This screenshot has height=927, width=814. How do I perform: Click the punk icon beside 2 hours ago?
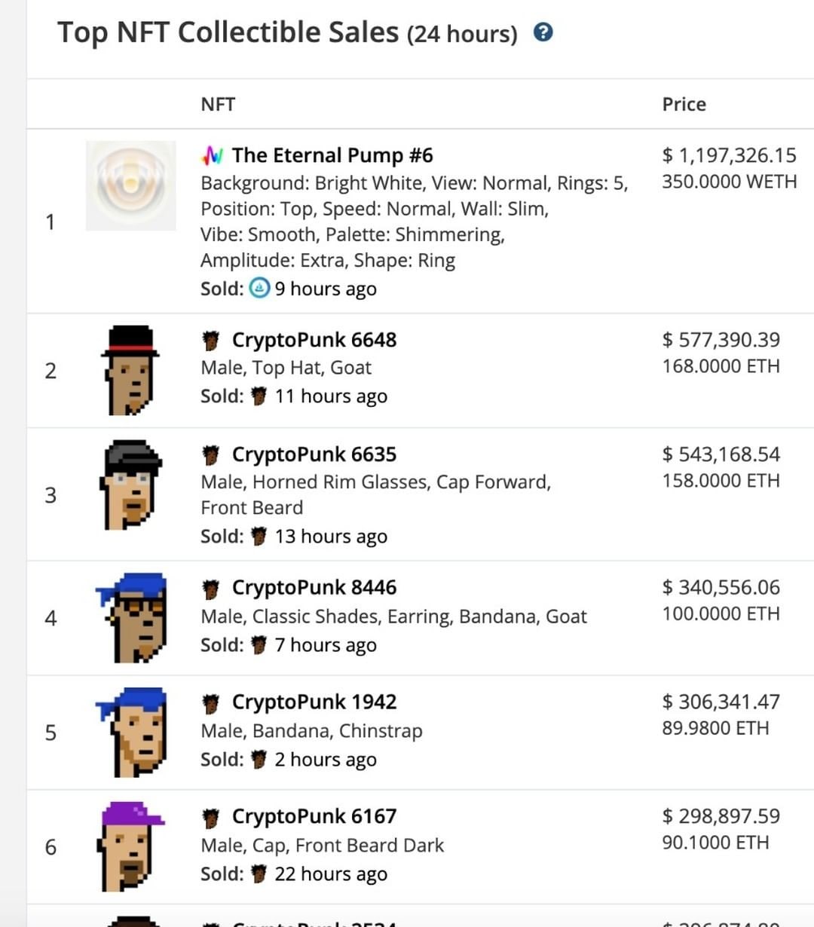coord(259,760)
